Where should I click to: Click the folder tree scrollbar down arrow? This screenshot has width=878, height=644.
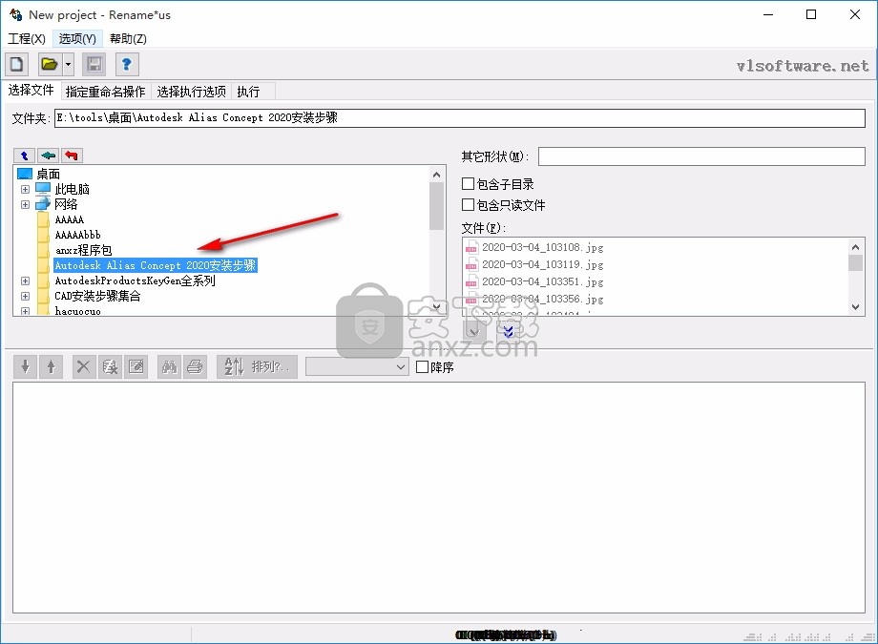point(437,307)
